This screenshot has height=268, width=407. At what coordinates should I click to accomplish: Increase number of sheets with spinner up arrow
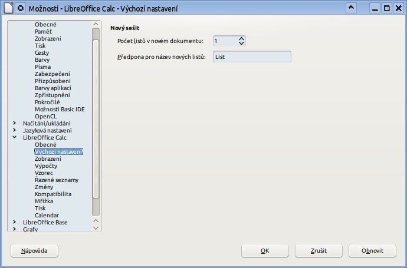(241, 39)
